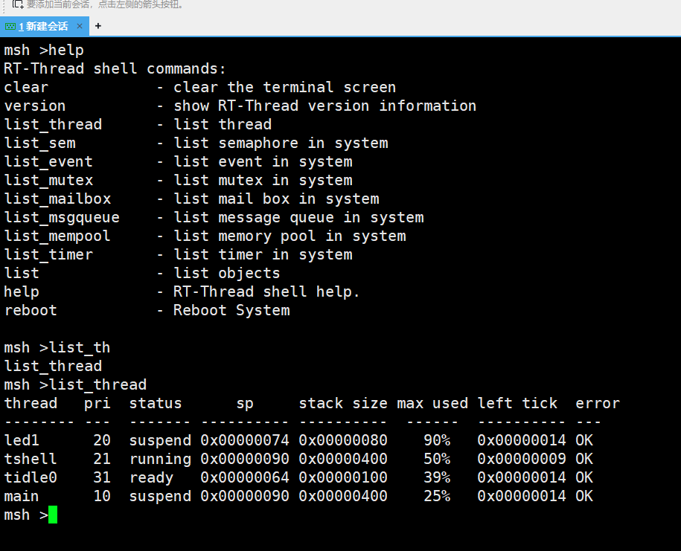Open a new session with the plus button
This screenshot has height=551, width=681.
pos(98,26)
